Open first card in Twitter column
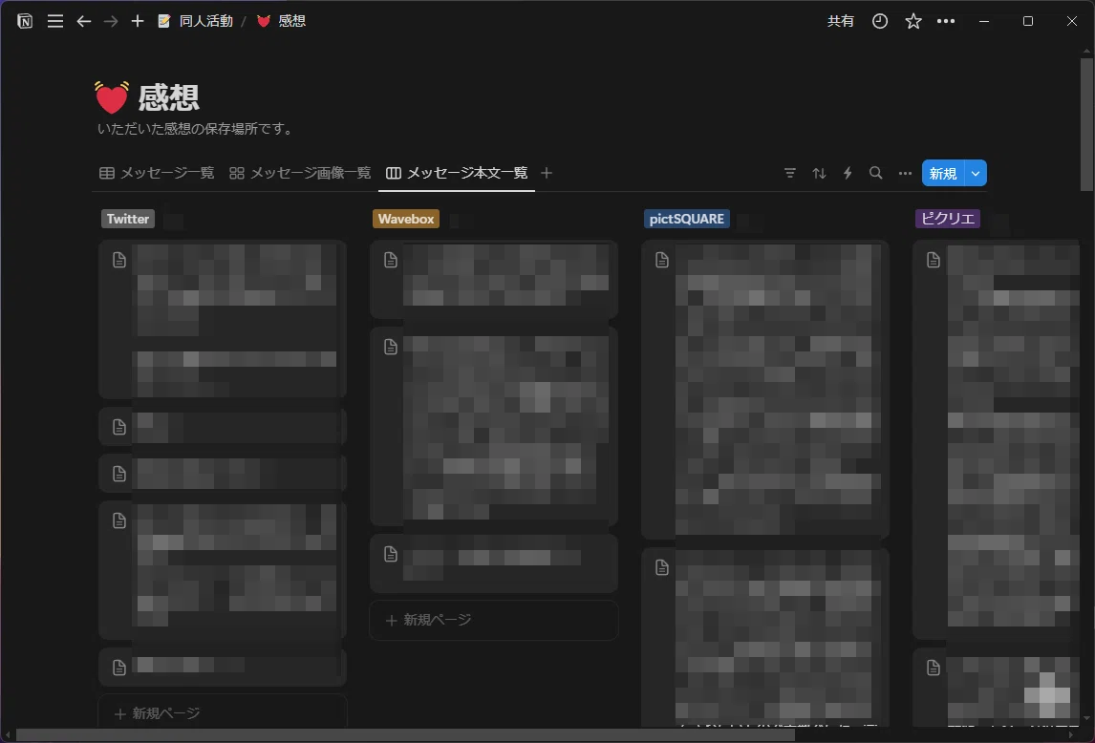Screen dimensions: 1095x743 pos(222,319)
